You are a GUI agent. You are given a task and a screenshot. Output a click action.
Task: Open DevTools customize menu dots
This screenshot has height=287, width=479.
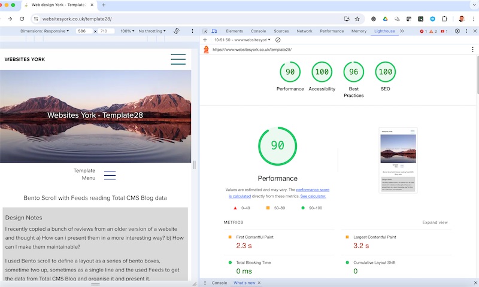pyautogui.click(x=466, y=31)
